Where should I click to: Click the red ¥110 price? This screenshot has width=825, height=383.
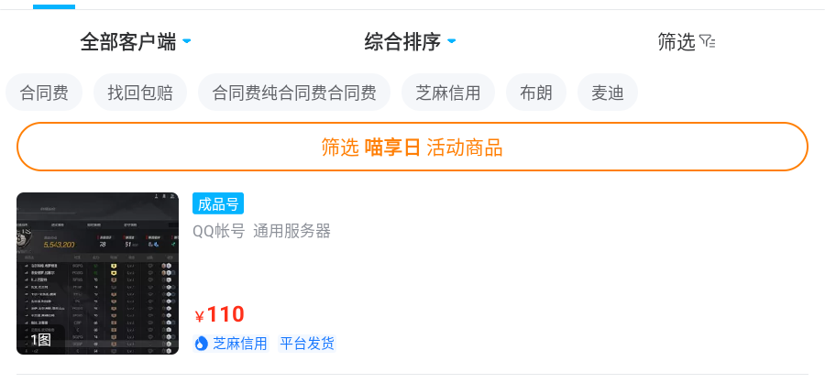point(220,315)
